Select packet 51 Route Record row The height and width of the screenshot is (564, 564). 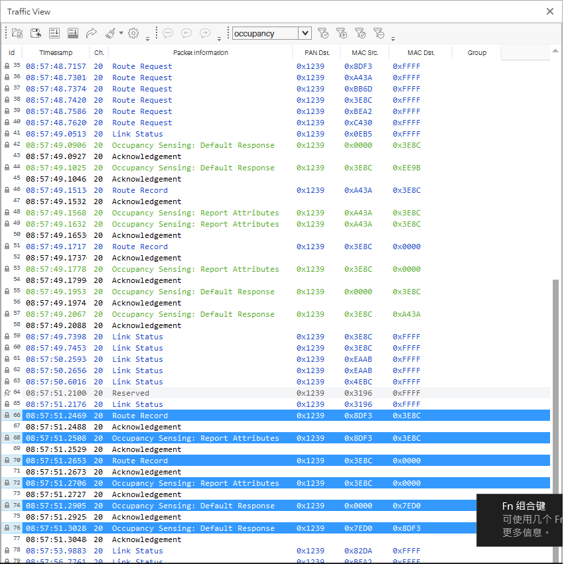click(x=275, y=247)
